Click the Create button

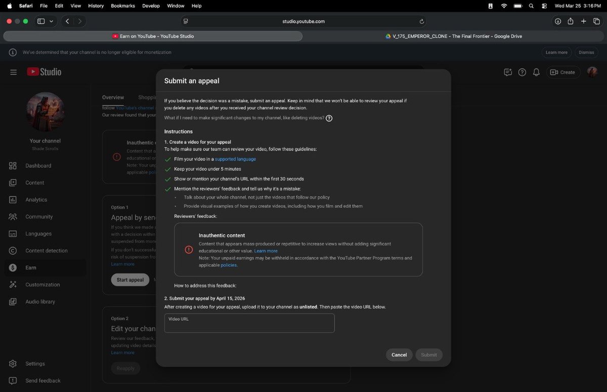562,72
